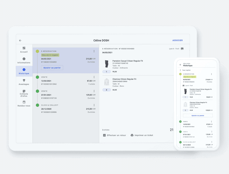Image resolution: width=229 pixels, height=174 pixels.
Task: Open the Rendez-vous calendar icon
Action: click(24, 102)
